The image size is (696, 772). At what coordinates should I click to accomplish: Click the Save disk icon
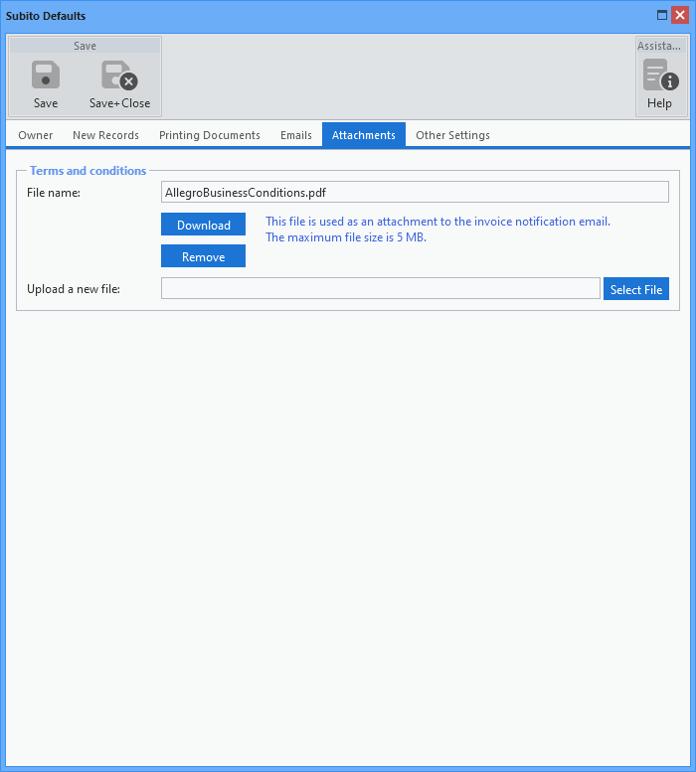pyautogui.click(x=46, y=77)
